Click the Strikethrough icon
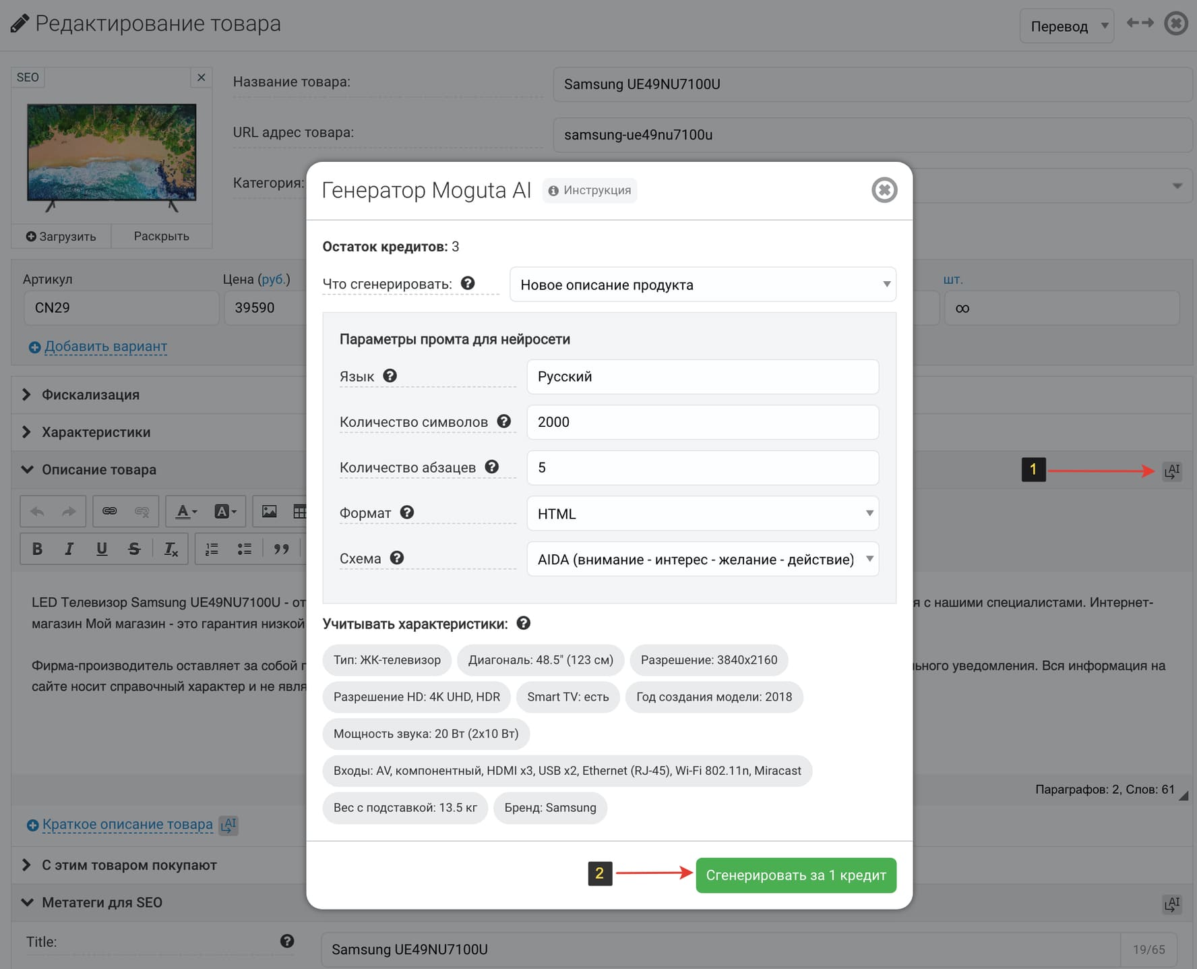The height and width of the screenshot is (969, 1197). [134, 548]
